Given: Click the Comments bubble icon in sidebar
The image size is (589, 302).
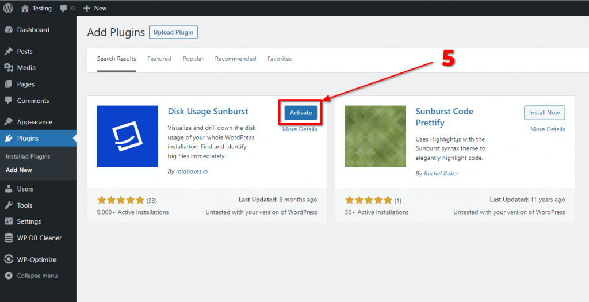Looking at the screenshot, I should 9,100.
